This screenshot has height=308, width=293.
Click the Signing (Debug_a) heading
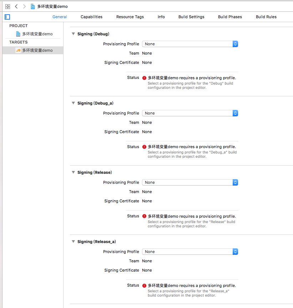pos(95,103)
